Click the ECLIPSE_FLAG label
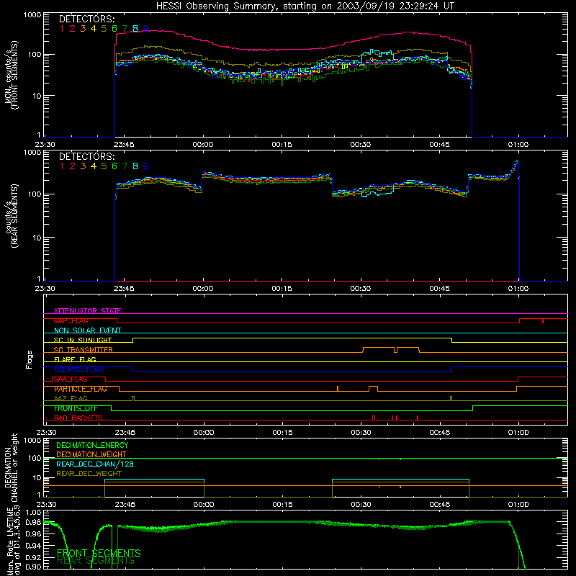 pos(78,369)
